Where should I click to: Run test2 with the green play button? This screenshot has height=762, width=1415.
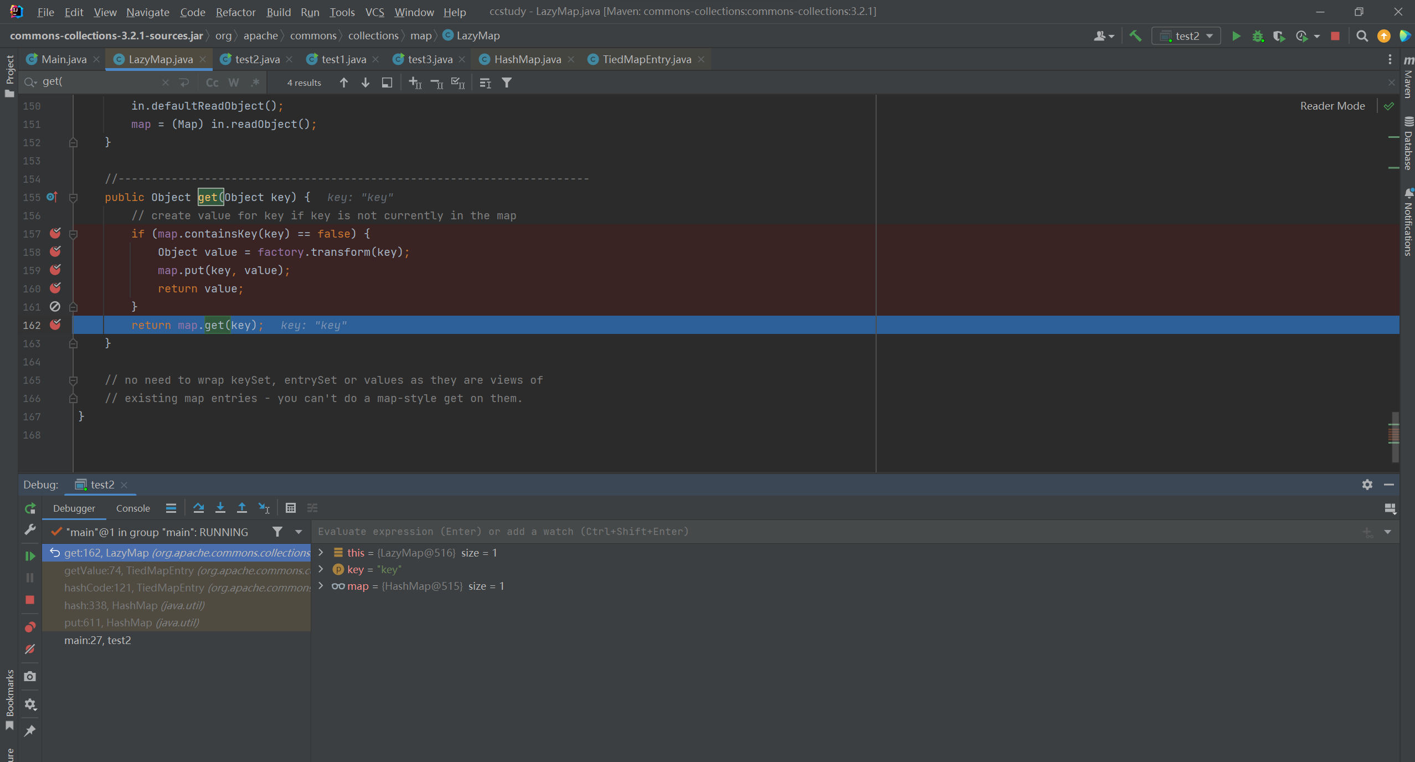pyautogui.click(x=1236, y=36)
